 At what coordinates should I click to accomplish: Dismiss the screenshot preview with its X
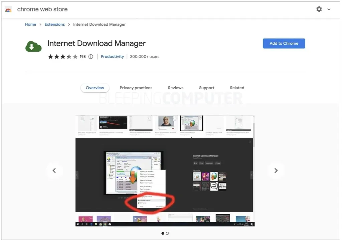pyautogui.click(x=250, y=142)
